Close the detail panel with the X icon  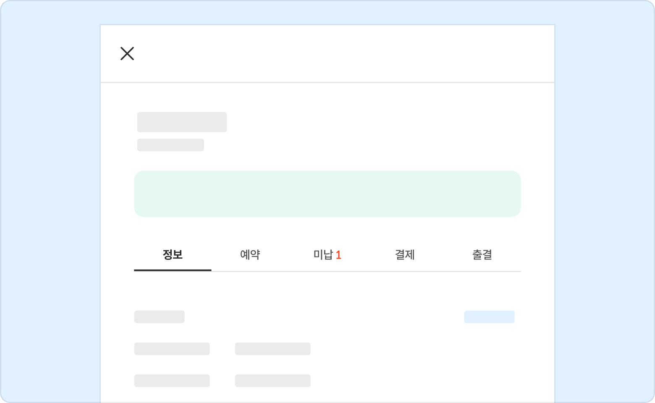[127, 54]
